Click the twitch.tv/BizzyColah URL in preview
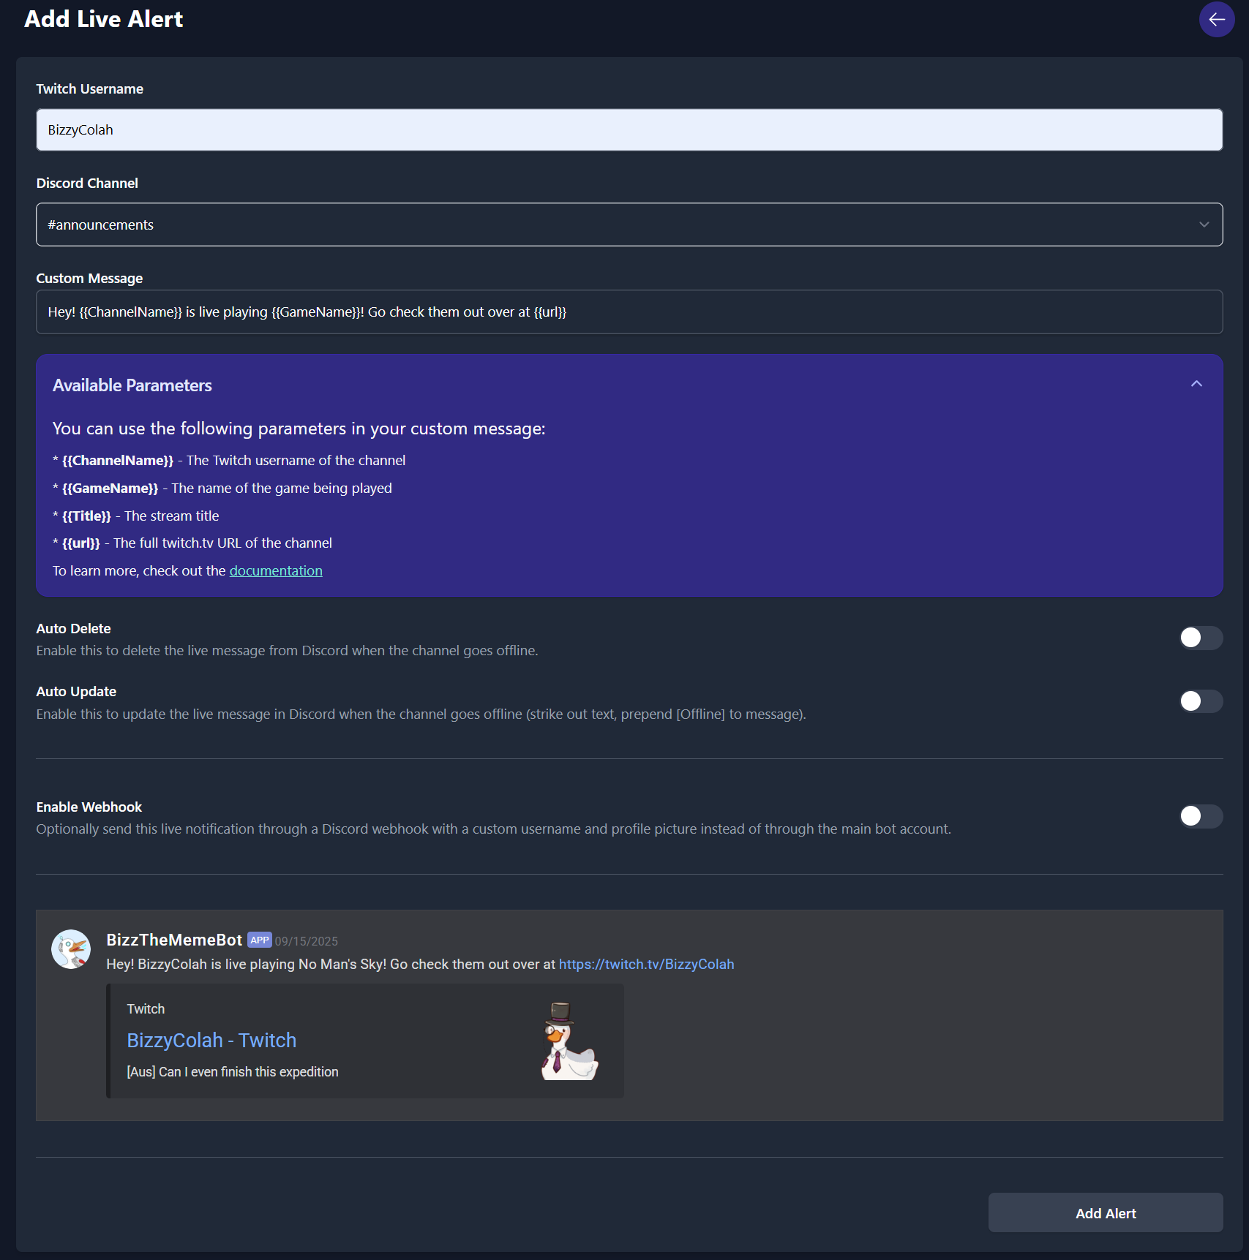Screen dimensions: 1249x1260 [x=646, y=965]
